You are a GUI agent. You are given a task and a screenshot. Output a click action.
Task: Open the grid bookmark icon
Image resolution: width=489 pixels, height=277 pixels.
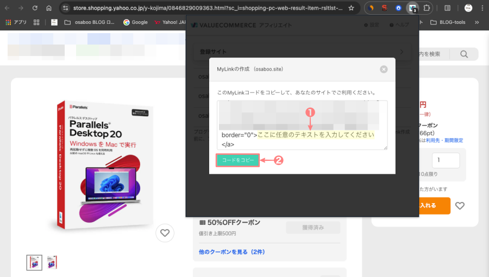pyautogui.click(x=36, y=22)
